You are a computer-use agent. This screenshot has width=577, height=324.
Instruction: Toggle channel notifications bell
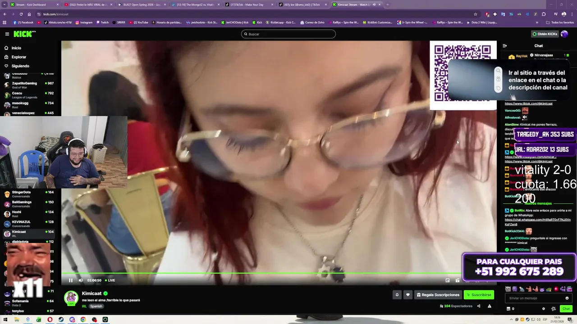point(397,295)
